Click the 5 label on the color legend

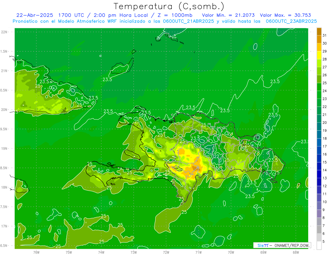tap(323, 242)
